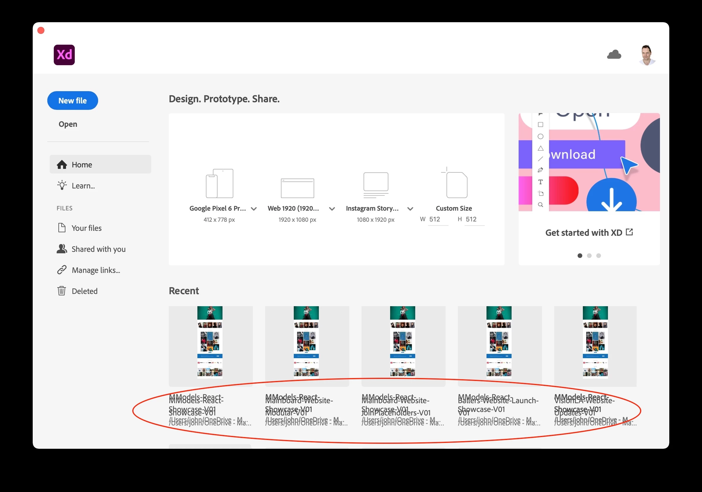Choose the Web 1920 artboard preset icon

pos(297,188)
